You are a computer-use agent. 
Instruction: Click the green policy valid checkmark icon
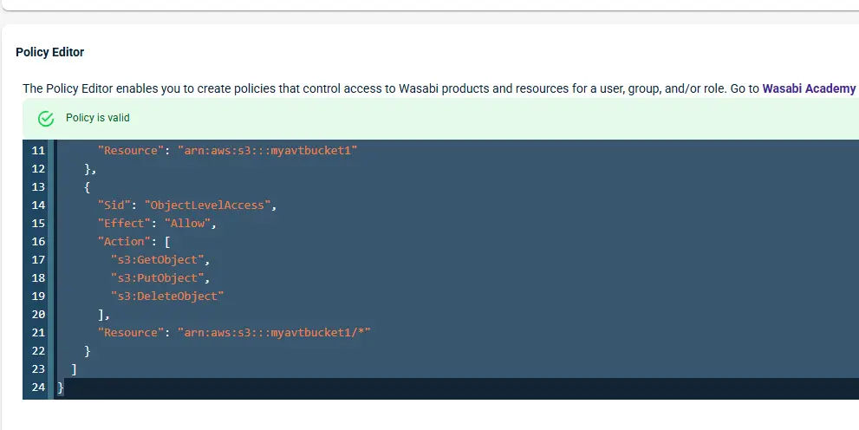(x=46, y=118)
